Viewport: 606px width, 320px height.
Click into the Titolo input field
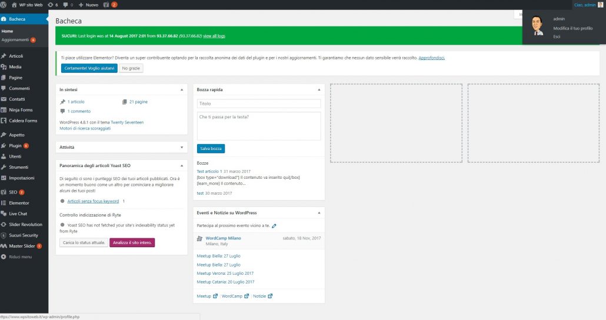click(258, 104)
